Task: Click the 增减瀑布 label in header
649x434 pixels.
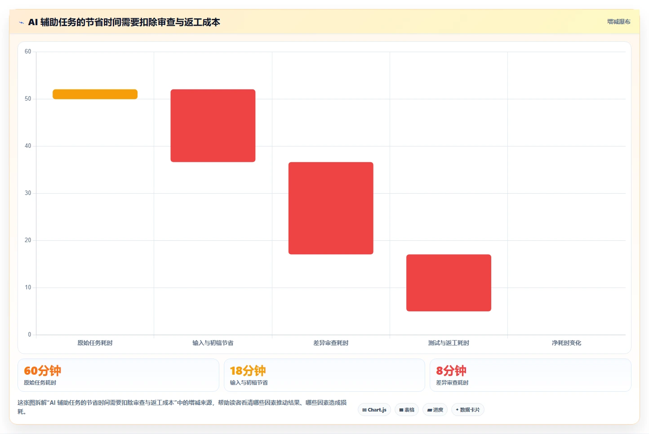Action: 618,22
